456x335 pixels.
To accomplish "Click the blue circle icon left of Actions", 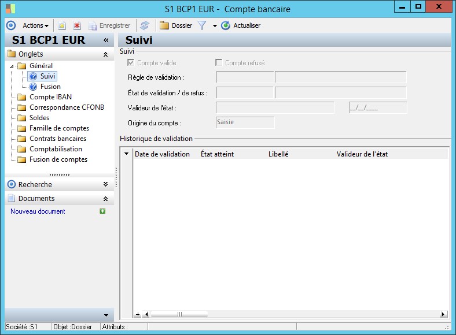I will point(10,25).
